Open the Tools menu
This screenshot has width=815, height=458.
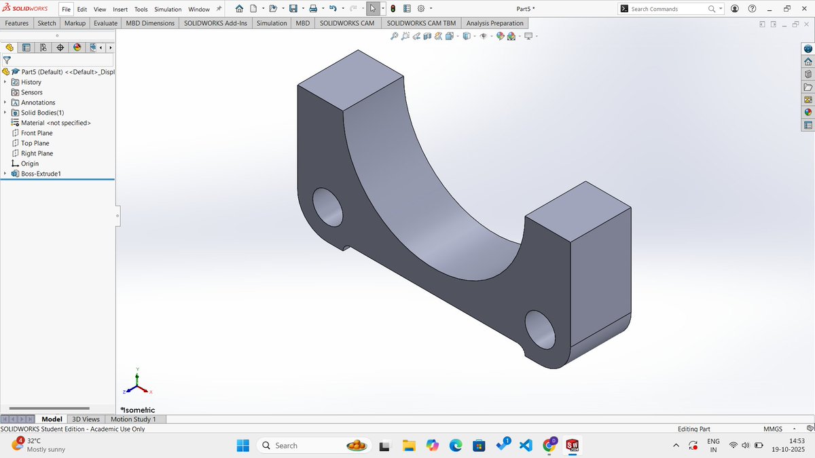(141, 9)
